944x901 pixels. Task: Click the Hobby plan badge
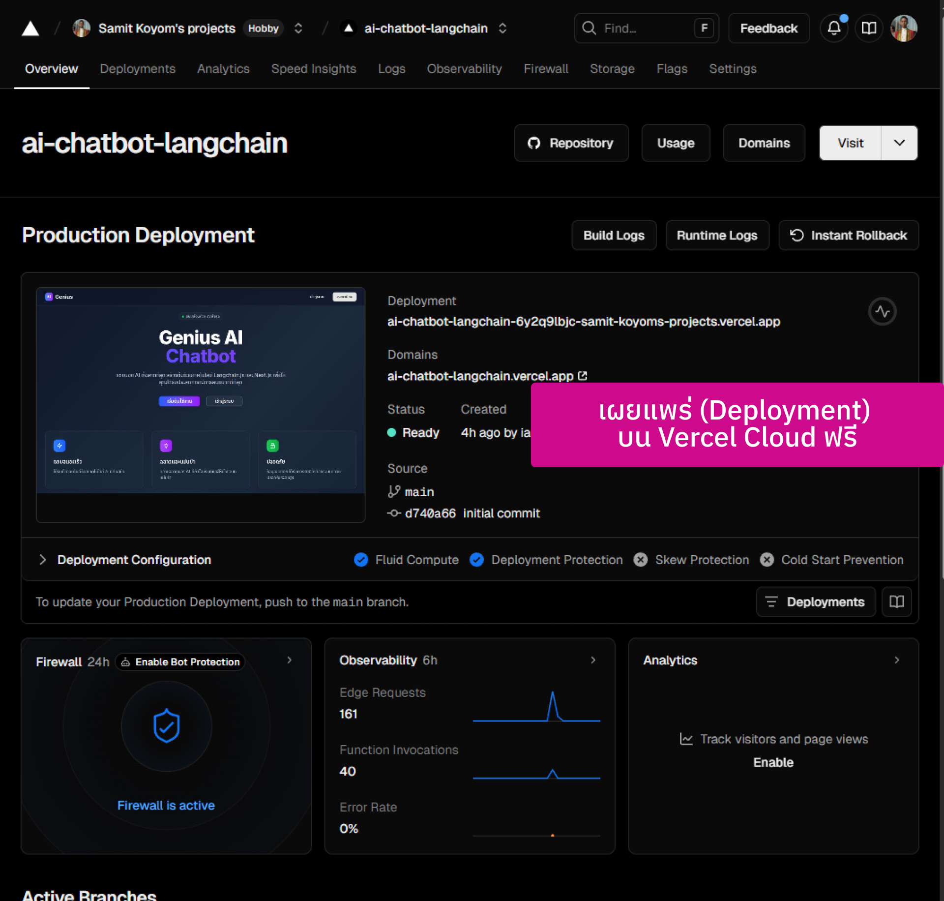[x=263, y=28]
